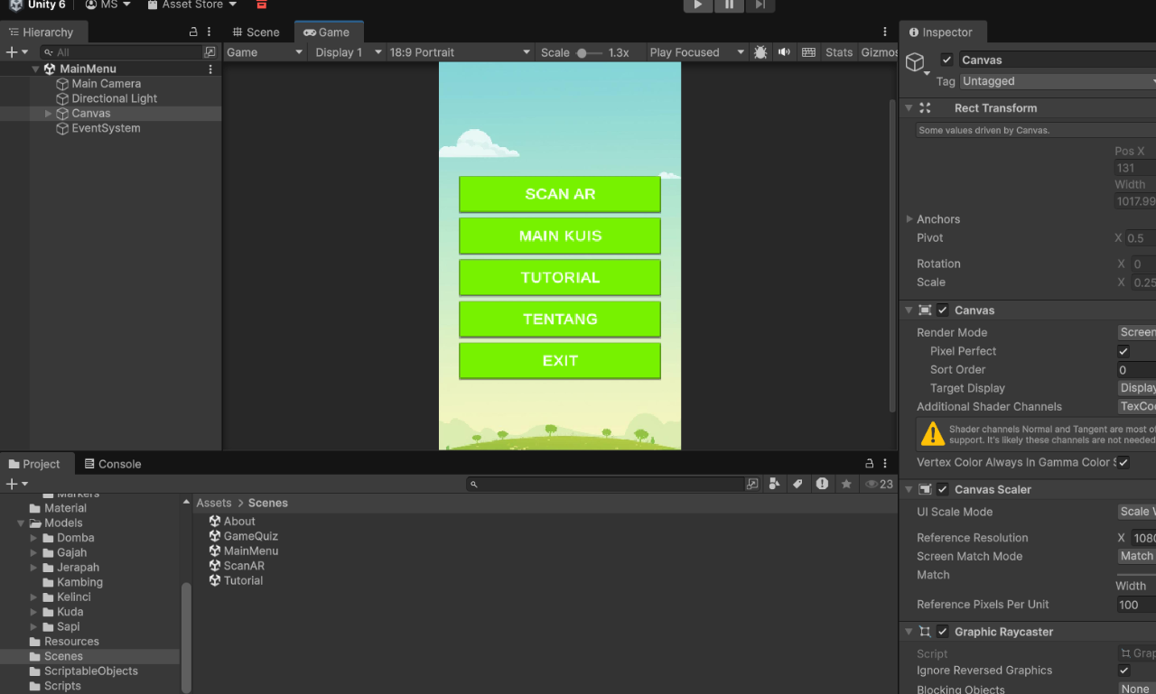Click the search by type icon in Project
1156x694 pixels.
click(x=774, y=485)
